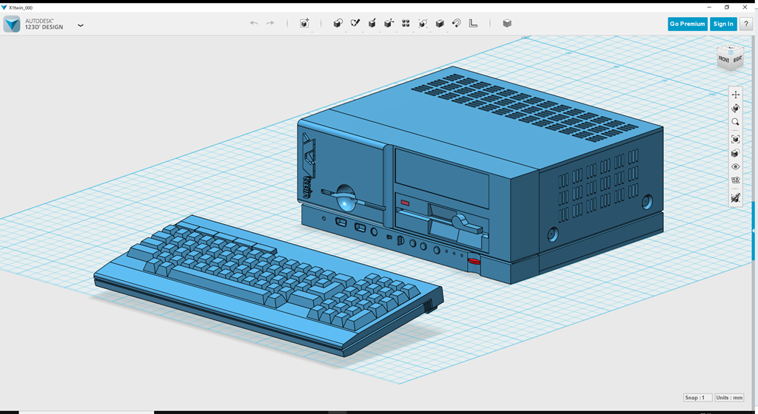The height and width of the screenshot is (414, 758).
Task: Click the Fit to view icon
Action: pyautogui.click(x=735, y=139)
